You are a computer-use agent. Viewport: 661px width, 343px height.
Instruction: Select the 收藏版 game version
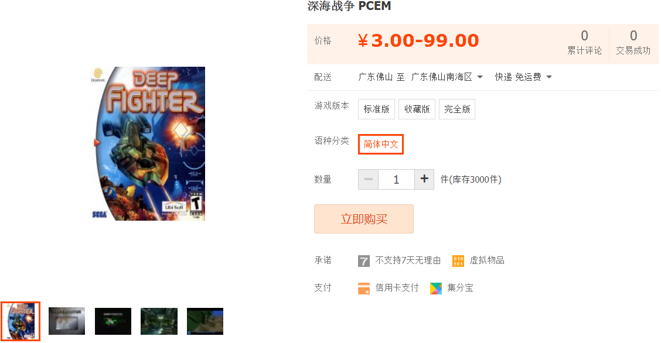click(x=417, y=109)
